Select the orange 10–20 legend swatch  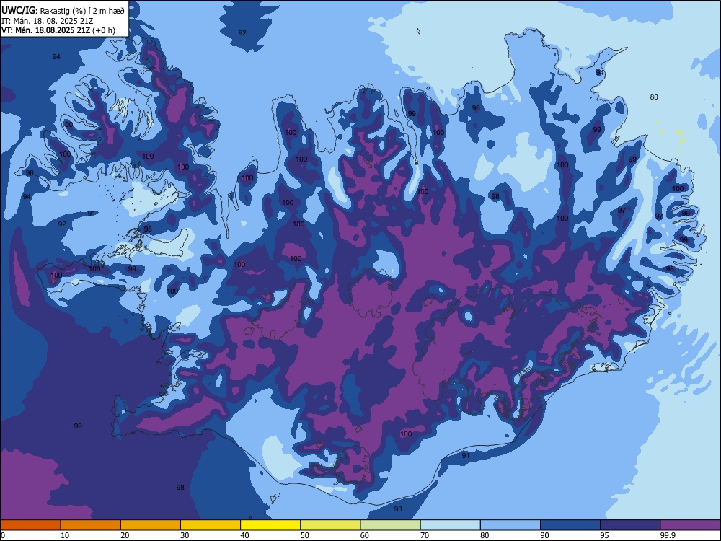point(91,525)
